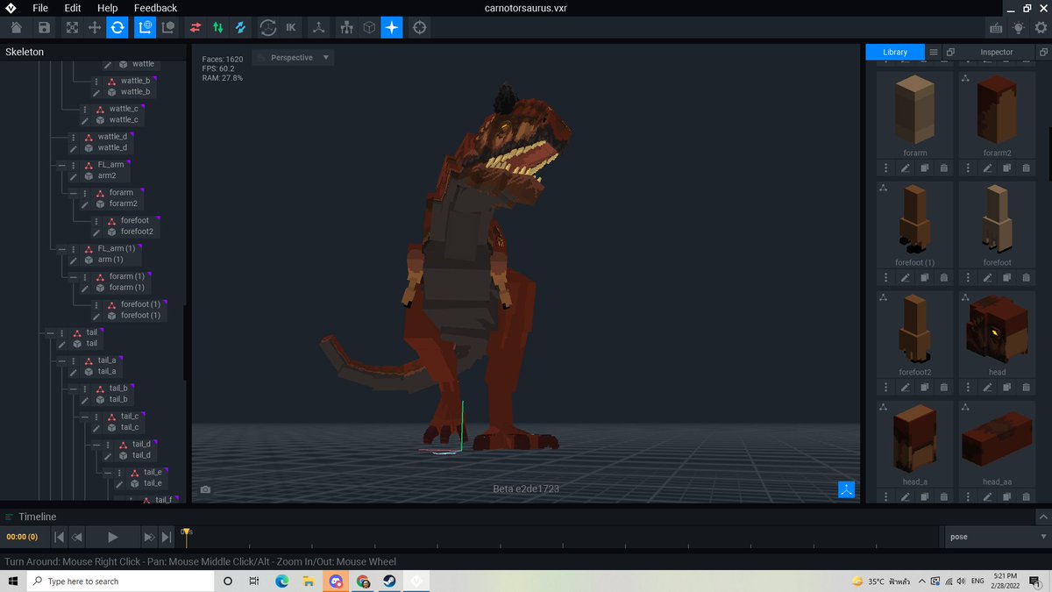Screen dimensions: 1052x592
Task: Jump to the last timeline frame
Action: (x=167, y=537)
